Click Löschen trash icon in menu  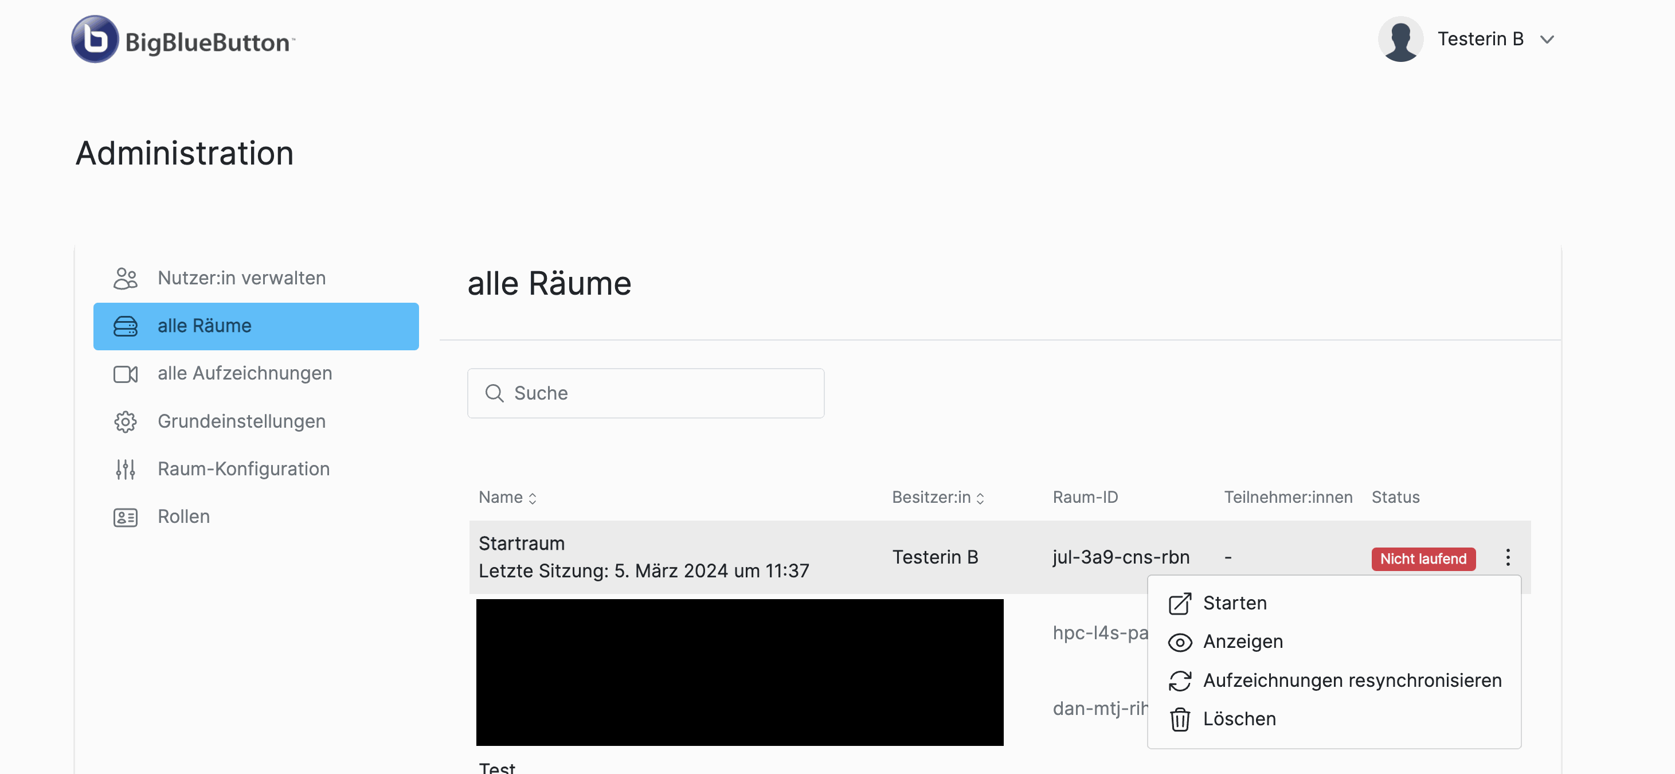(1180, 720)
